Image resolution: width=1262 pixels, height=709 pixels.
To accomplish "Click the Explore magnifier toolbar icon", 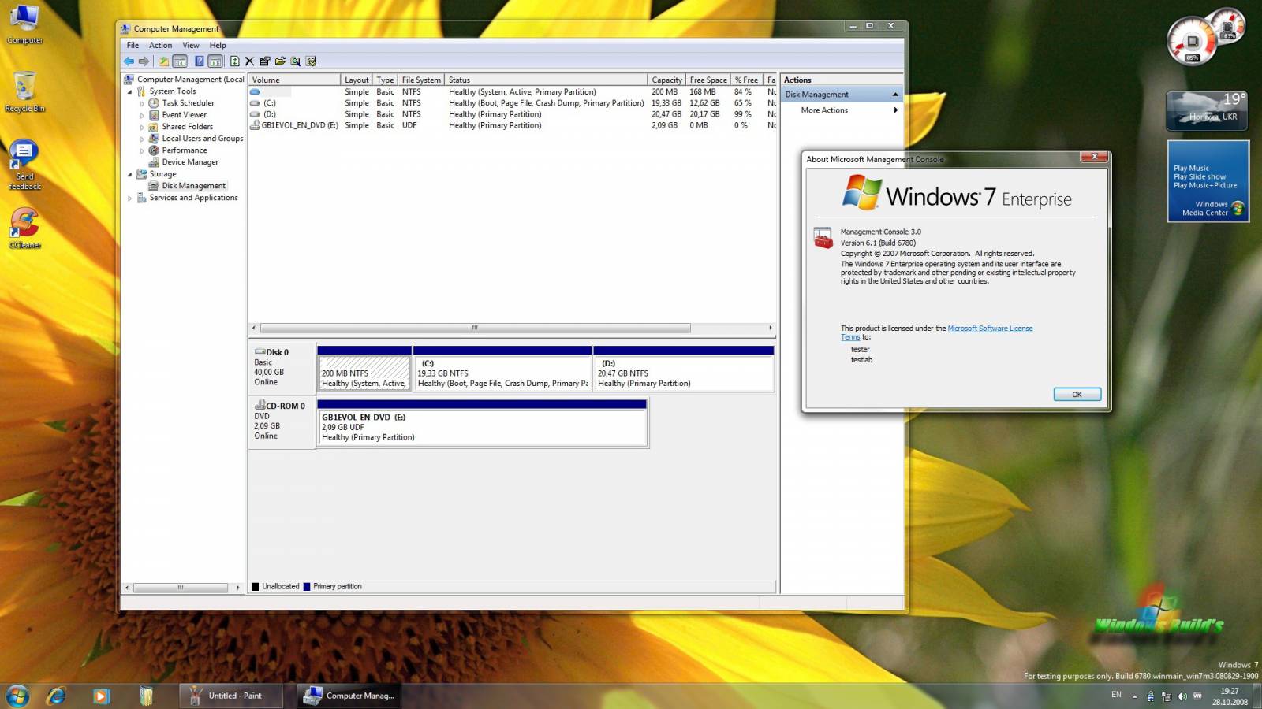I will (x=295, y=61).
